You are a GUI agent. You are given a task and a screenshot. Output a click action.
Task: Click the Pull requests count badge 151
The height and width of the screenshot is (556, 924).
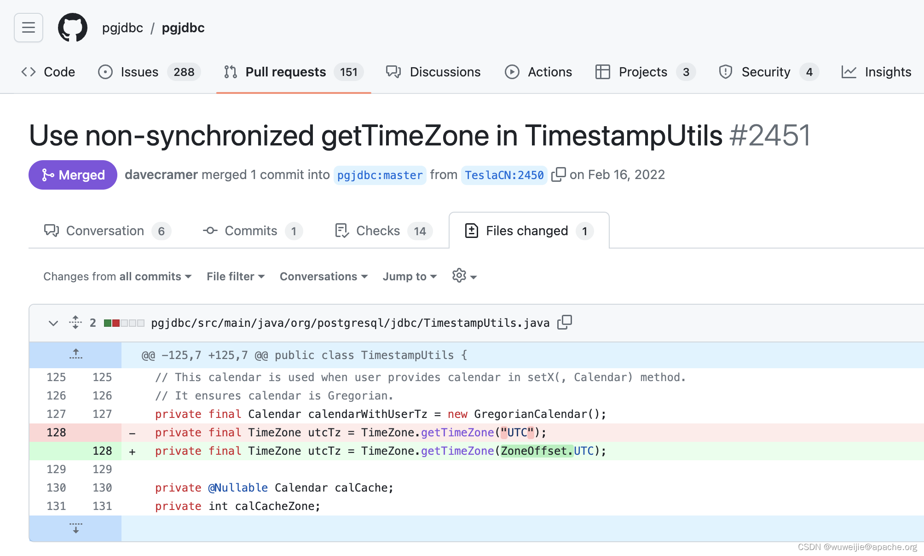(349, 72)
